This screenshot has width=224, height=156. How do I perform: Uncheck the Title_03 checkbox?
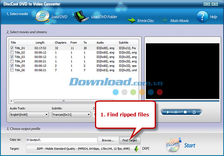coord(12,57)
